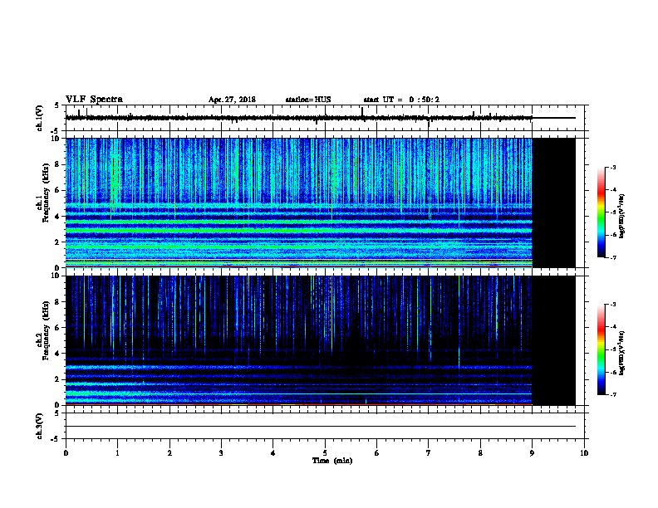Click the date "Apr. 27, 2018"
This screenshot has height=508, width=658.
pos(232,100)
